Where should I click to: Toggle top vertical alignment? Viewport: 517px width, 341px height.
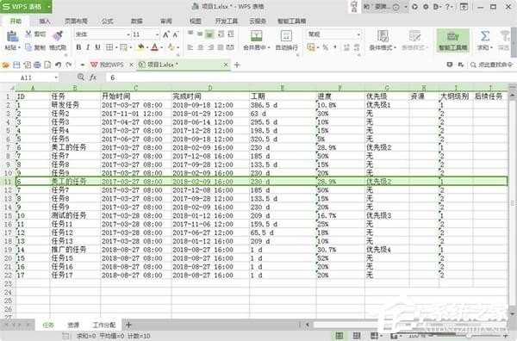(x=190, y=34)
